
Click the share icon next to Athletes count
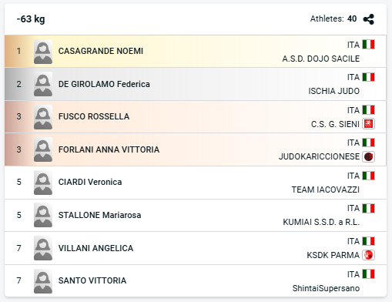coord(369,19)
